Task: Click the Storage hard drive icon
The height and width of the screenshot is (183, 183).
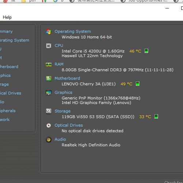Action: point(49,111)
